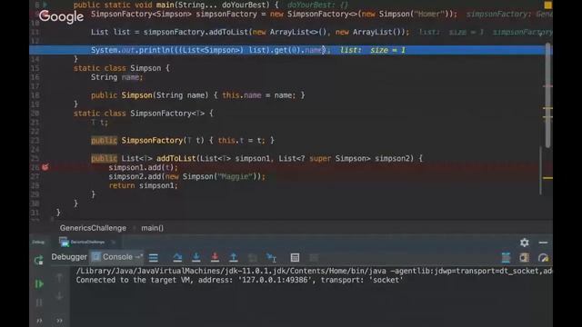Click the red Force Step Into icon
The width and height of the screenshot is (582, 327).
coord(215,257)
